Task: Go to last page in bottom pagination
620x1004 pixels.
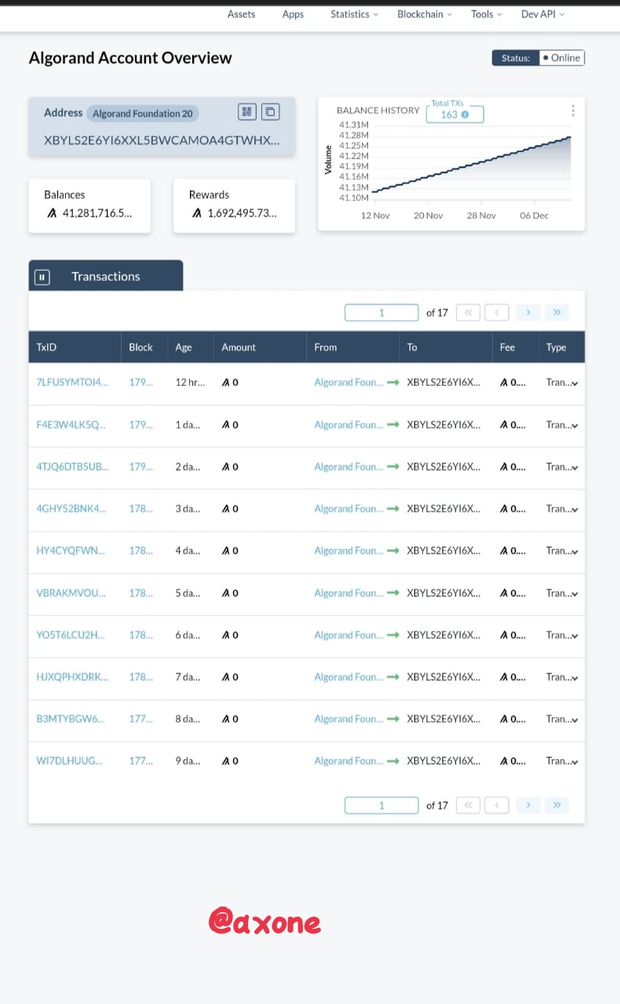Action: point(557,805)
